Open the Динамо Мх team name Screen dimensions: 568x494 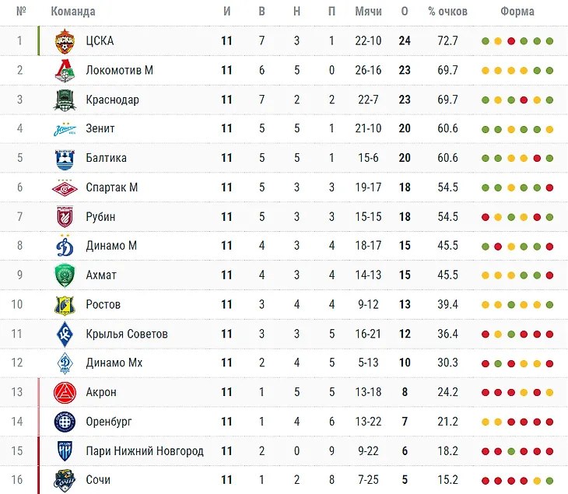[x=114, y=363]
